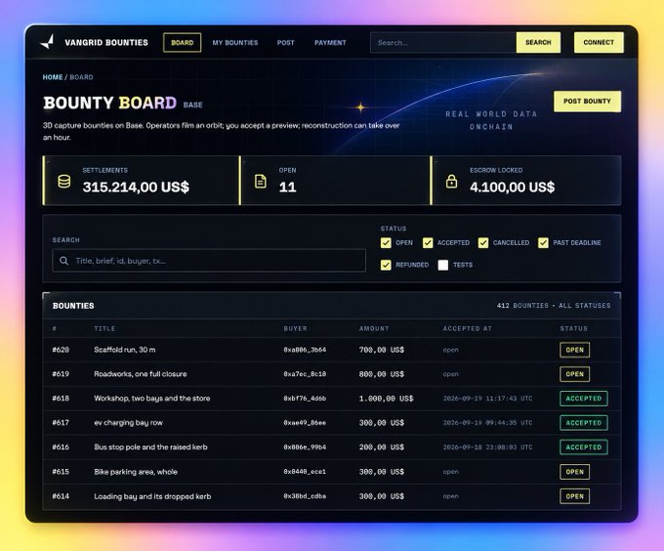Open Loading bay and its dropped kerb

click(152, 496)
